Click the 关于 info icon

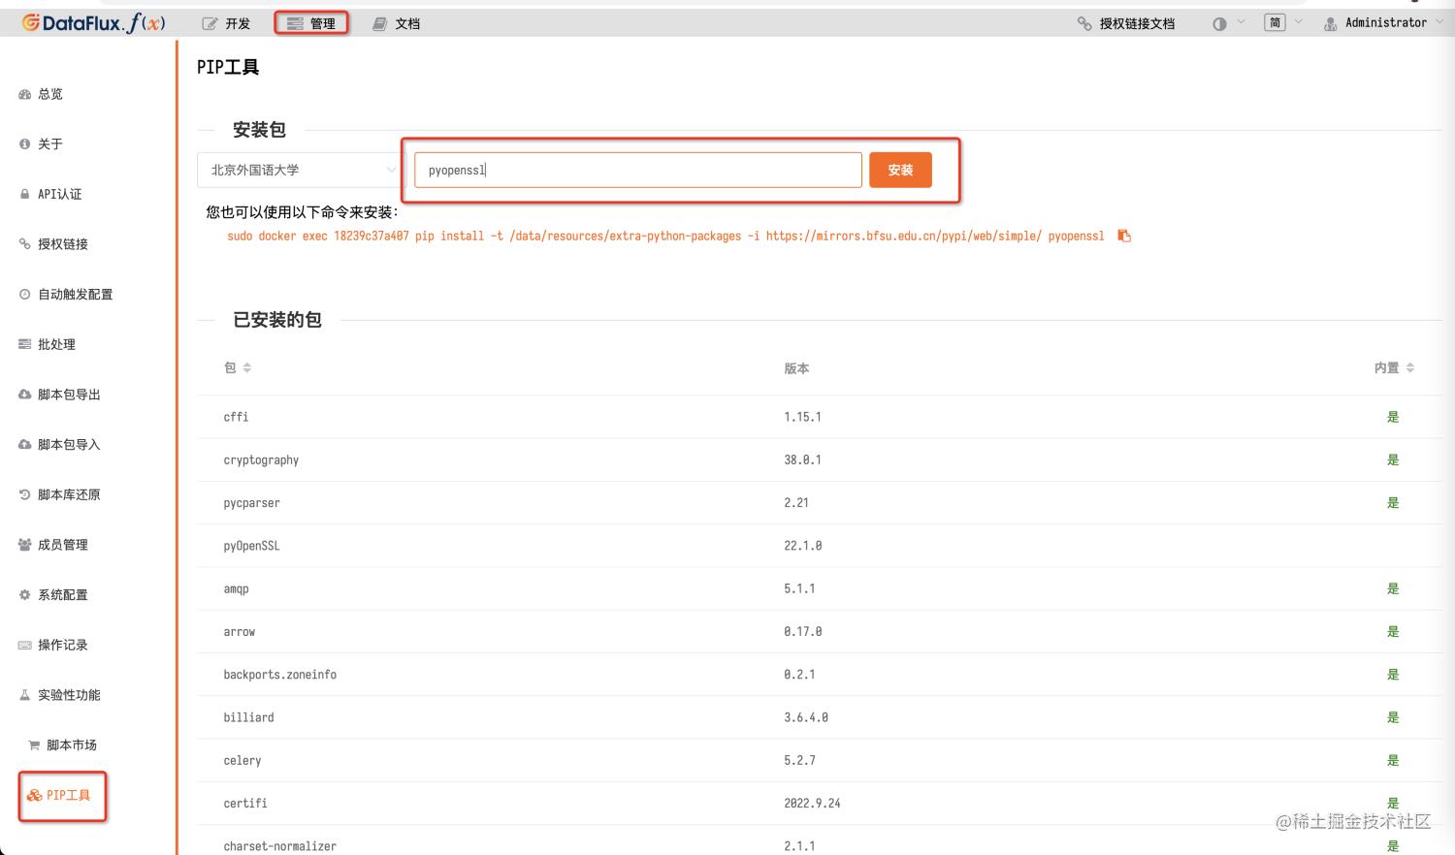25,143
